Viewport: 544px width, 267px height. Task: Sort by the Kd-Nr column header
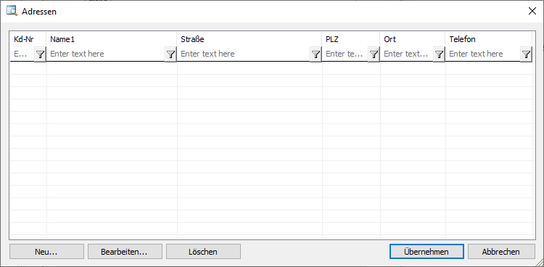pyautogui.click(x=24, y=39)
